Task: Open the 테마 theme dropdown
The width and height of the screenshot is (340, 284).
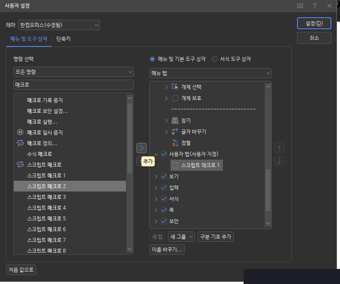Action: point(59,25)
